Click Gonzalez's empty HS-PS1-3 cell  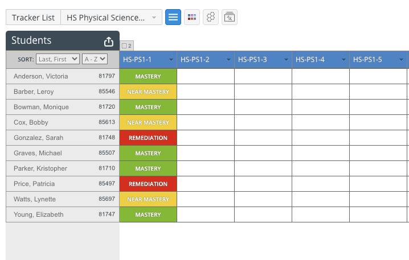click(263, 138)
